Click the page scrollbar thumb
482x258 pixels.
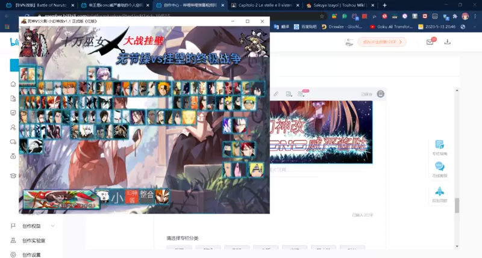click(457, 205)
